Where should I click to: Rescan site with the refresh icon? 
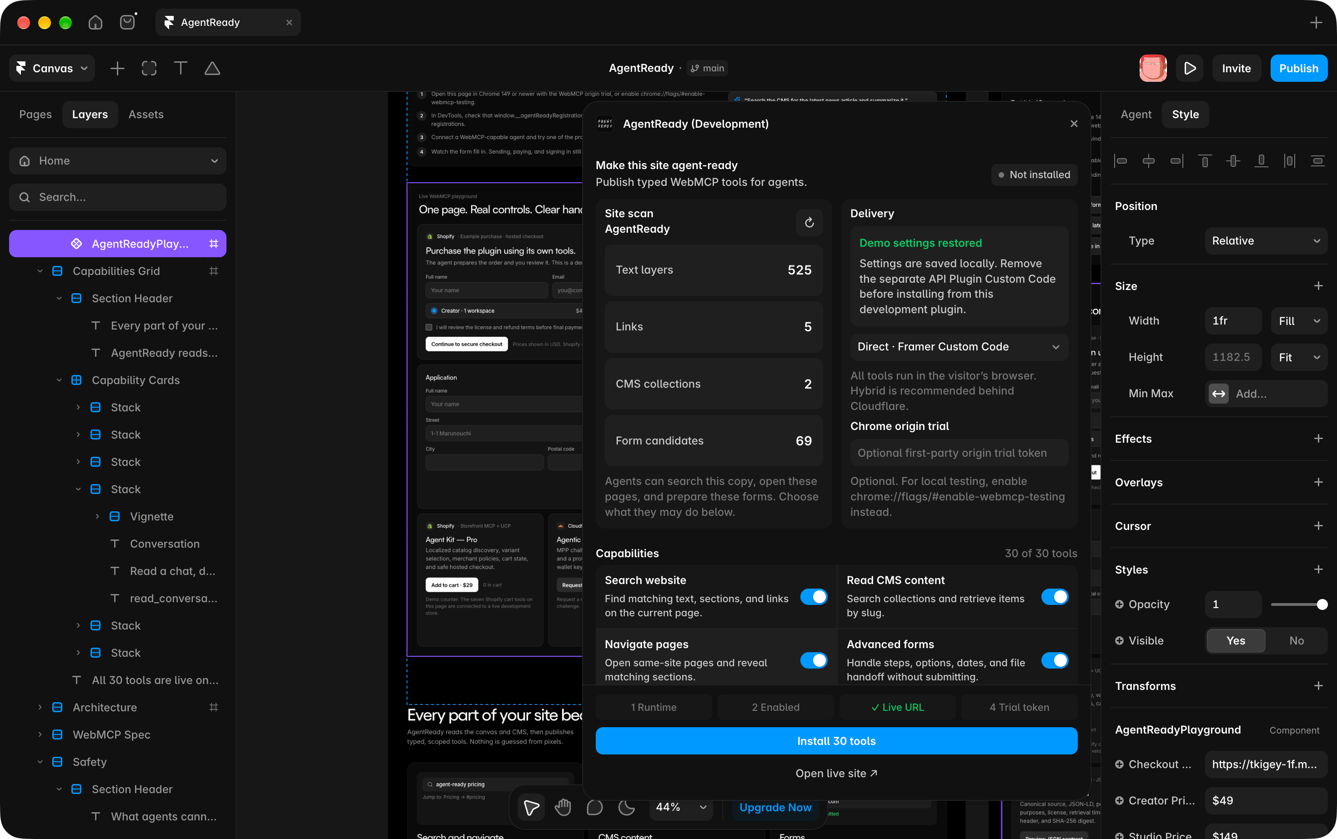809,222
